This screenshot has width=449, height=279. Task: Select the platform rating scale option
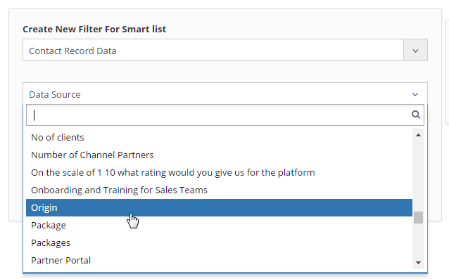tap(219, 172)
